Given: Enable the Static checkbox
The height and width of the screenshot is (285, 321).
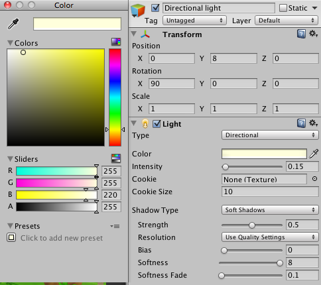Looking at the screenshot, I should (283, 8).
